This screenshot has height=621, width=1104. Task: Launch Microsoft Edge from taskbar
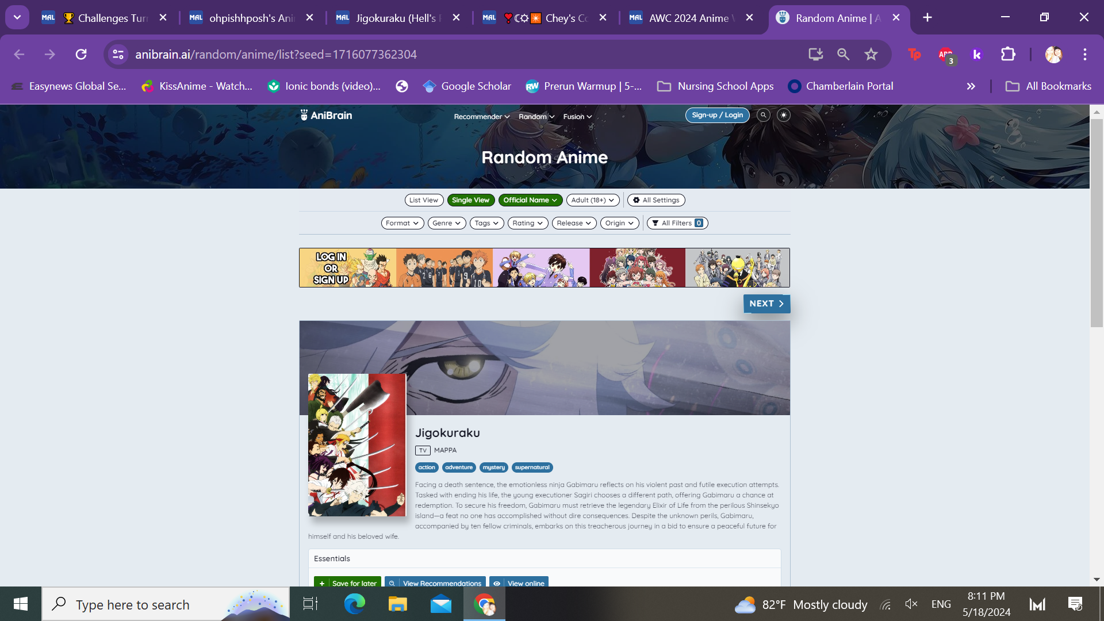354,604
